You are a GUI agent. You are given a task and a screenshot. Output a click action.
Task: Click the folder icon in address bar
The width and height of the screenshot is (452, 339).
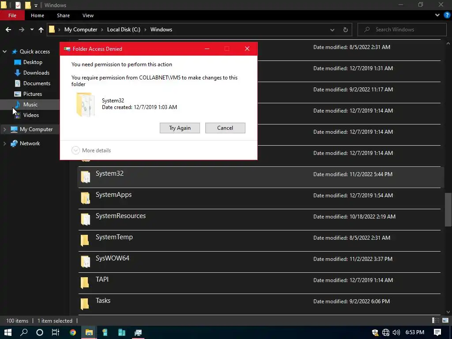pos(52,29)
